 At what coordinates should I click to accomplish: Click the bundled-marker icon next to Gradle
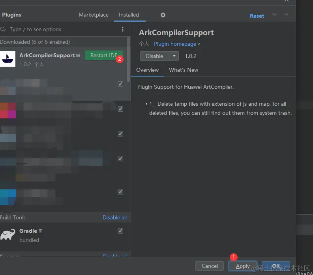[x=41, y=231]
